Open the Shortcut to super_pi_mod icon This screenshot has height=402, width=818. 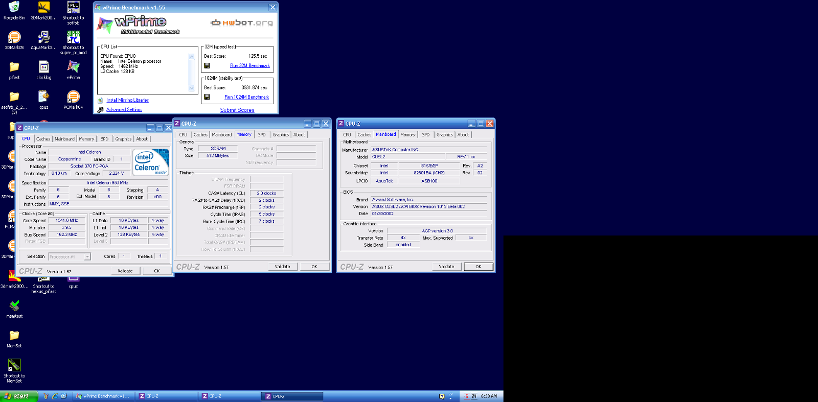[73, 42]
